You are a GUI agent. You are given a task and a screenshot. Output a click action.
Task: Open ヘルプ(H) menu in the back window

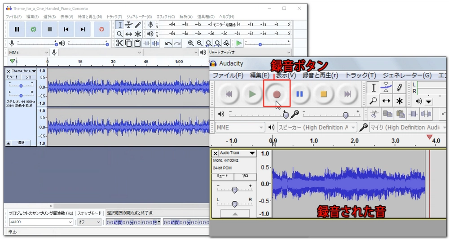coord(226,17)
